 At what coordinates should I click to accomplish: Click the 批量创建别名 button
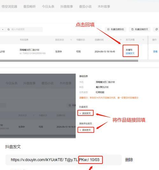115,29
